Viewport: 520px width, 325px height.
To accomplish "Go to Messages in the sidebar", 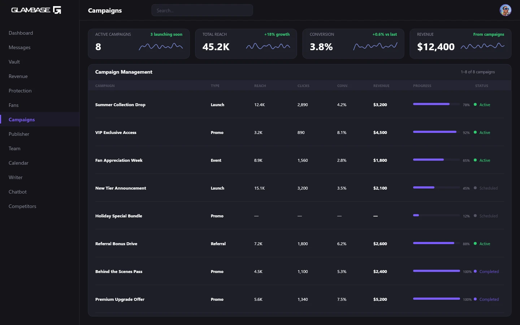I will coord(19,47).
